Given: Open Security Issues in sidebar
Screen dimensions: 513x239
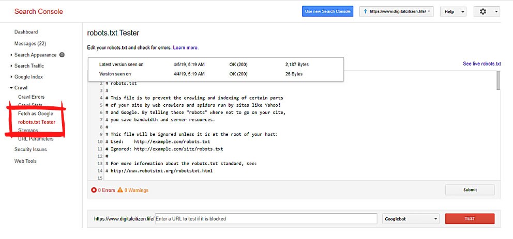Looking at the screenshot, I should point(31,150).
